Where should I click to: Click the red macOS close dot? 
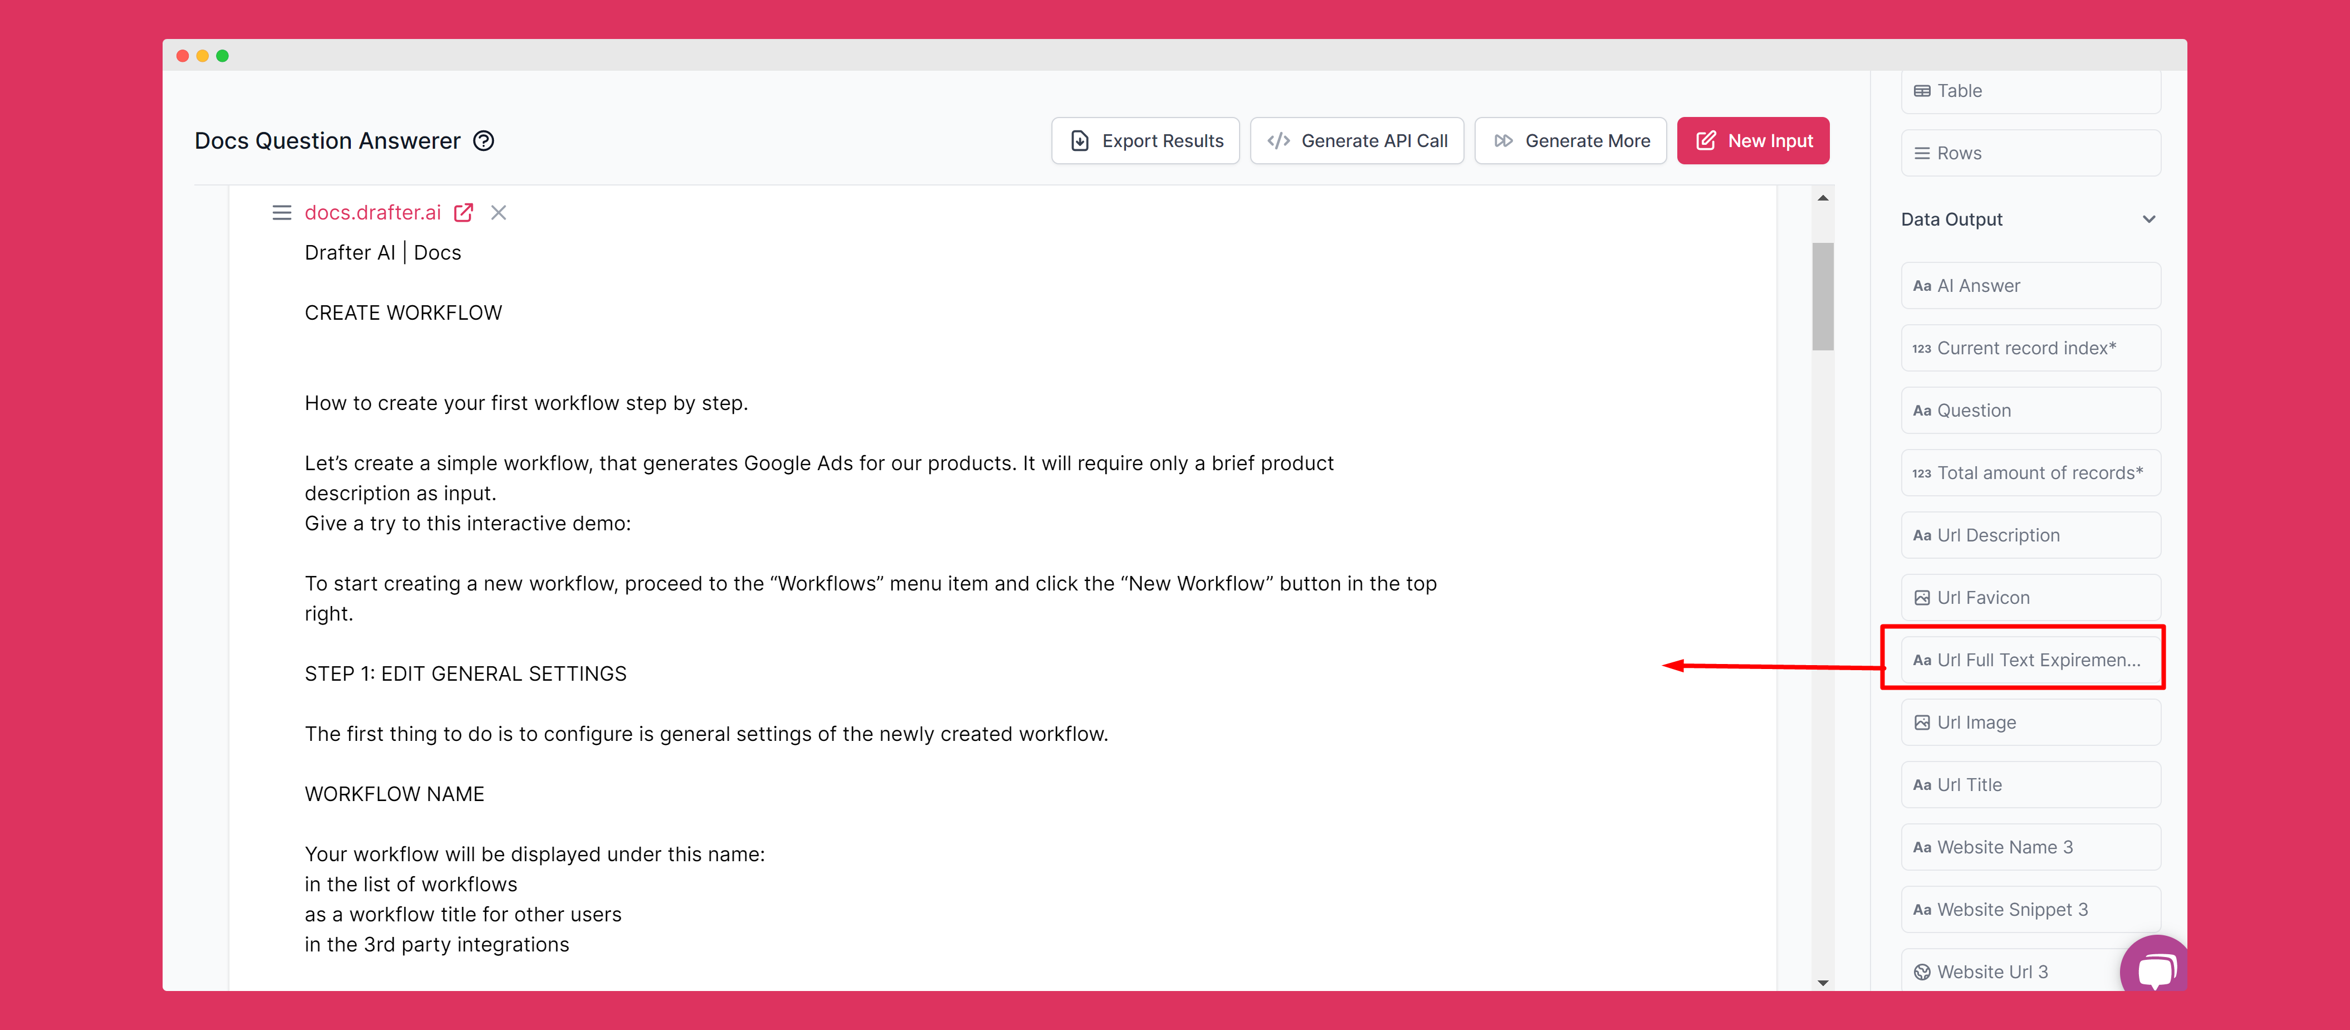[183, 56]
